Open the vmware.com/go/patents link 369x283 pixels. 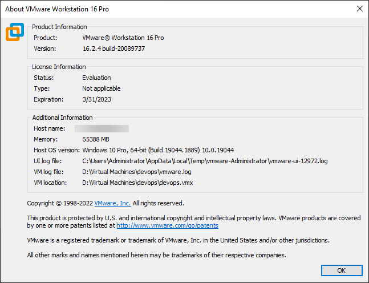click(167, 225)
